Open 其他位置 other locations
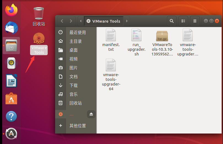The width and height of the screenshot is (223, 144). 76,126
